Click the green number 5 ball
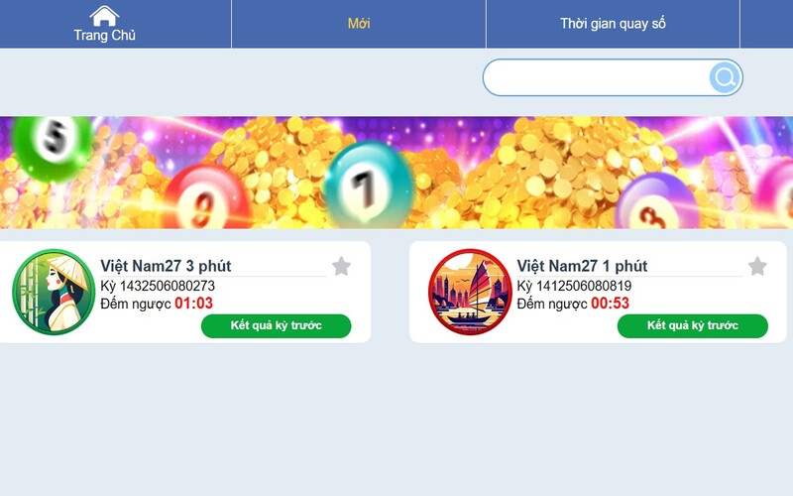 click(53, 146)
